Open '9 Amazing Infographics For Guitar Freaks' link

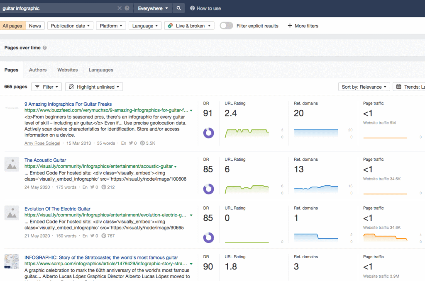tap(68, 104)
